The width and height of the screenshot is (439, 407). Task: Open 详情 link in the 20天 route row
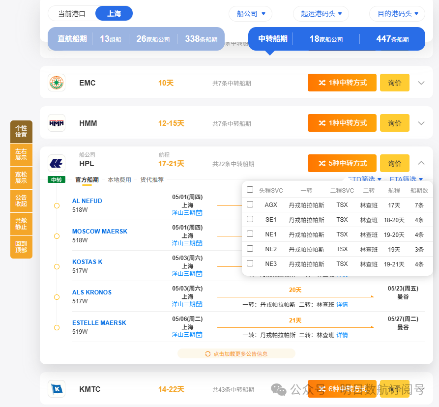(342, 305)
